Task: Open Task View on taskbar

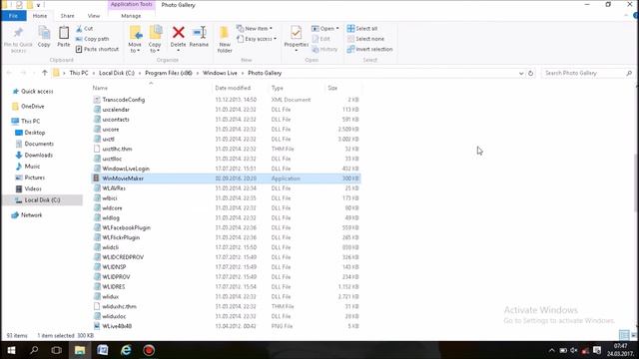Action: [x=57, y=350]
